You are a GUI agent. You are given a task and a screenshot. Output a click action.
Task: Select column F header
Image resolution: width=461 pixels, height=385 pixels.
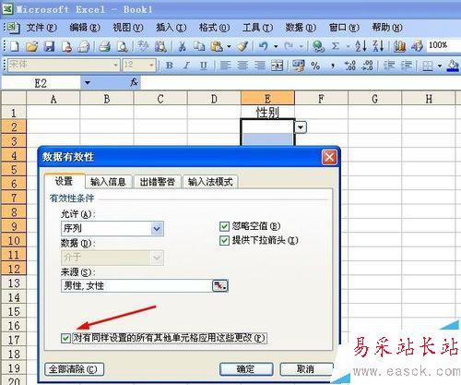[x=321, y=99]
